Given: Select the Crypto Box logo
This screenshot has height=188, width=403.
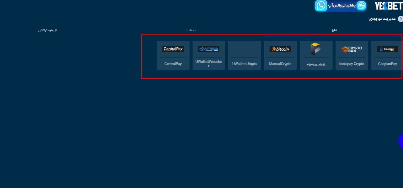Looking at the screenshot, I should [x=352, y=49].
